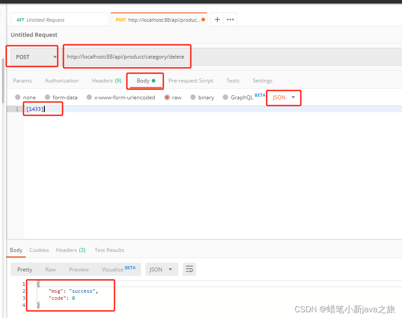
Task: Open the tab options ellipsis menu
Action: pos(230,20)
